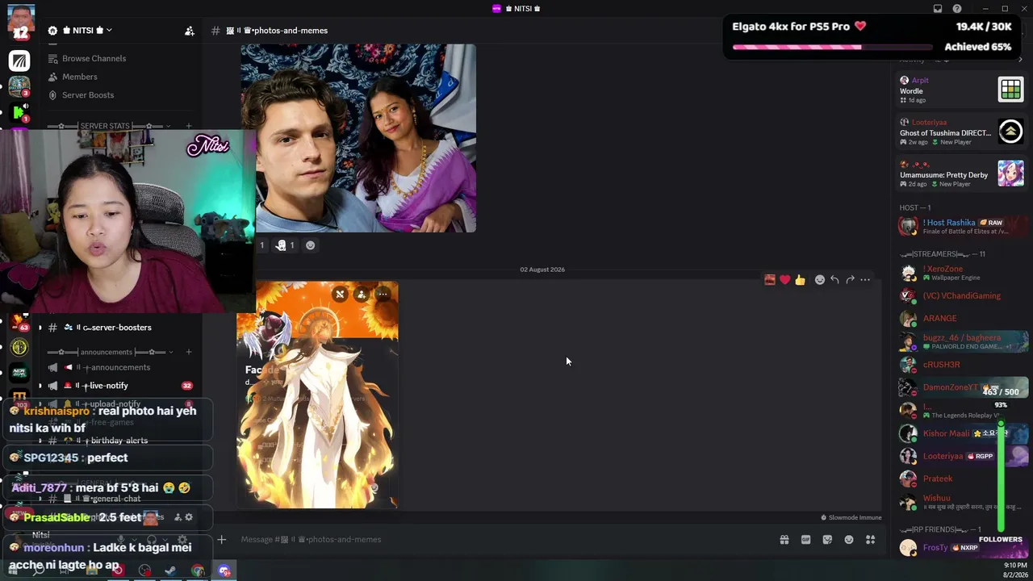Open member cRUSH3R
The image size is (1033, 581).
point(961,365)
